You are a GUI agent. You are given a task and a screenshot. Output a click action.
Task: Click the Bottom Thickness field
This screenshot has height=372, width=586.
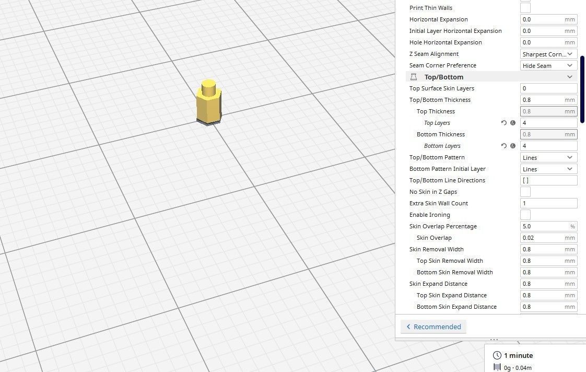point(548,134)
